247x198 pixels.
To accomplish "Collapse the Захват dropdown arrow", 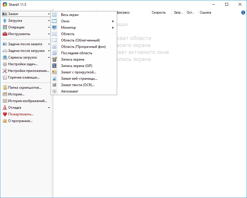I will [x=49, y=14].
